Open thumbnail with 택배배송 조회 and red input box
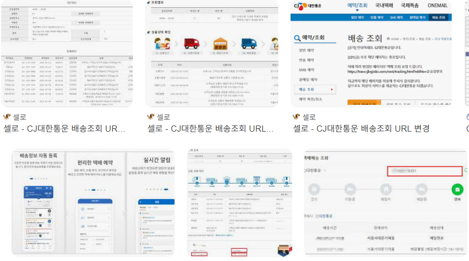469x261 pixels. (385, 202)
